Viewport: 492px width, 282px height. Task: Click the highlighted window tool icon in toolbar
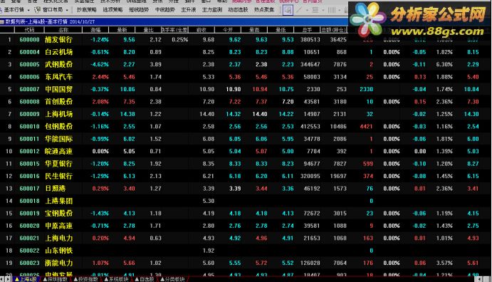[288, 10]
